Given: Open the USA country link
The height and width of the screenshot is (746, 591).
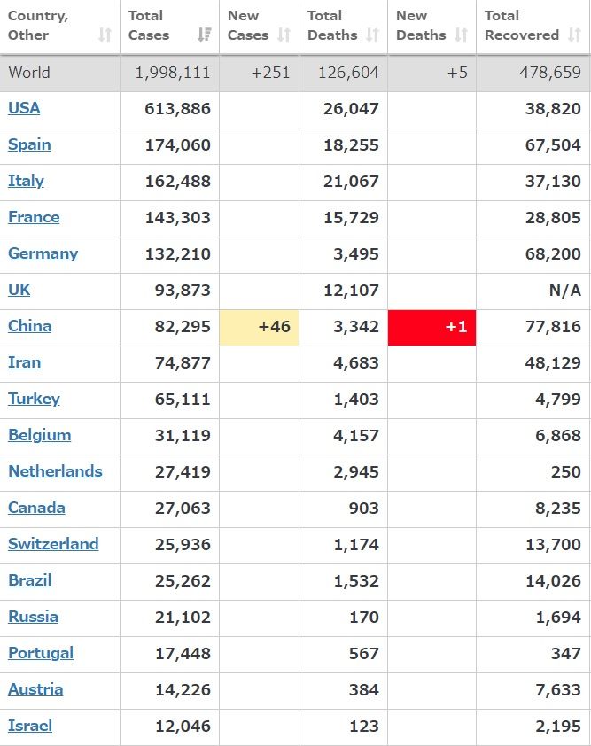Looking at the screenshot, I should 24,108.
